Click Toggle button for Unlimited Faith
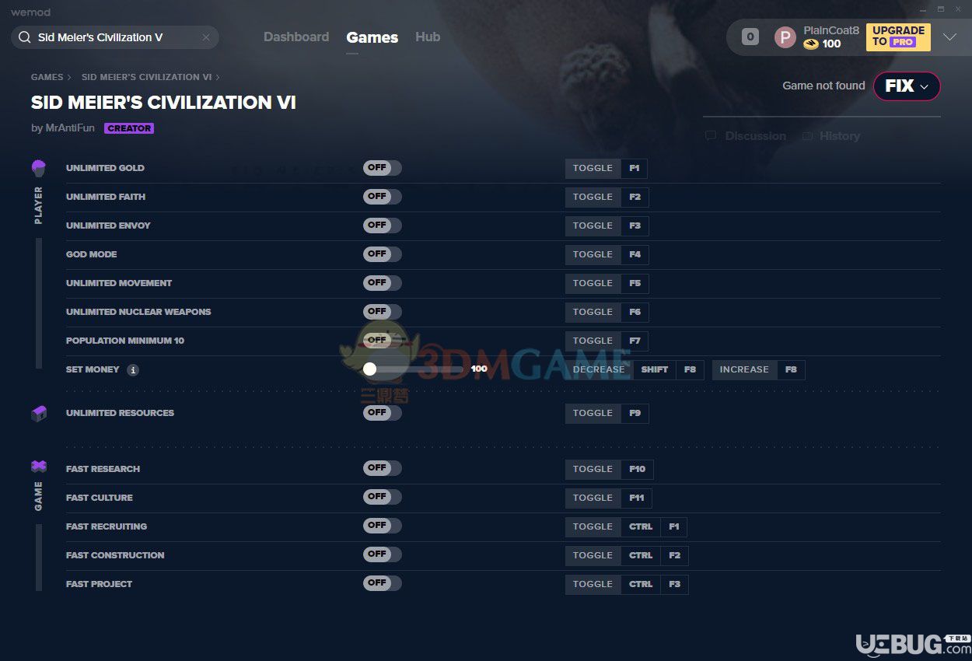Screen dimensions: 972x661 593,197
